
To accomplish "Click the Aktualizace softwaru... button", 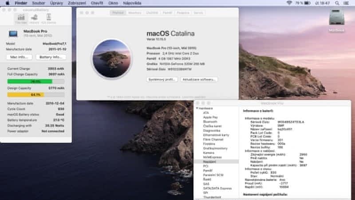I will point(199,80).
